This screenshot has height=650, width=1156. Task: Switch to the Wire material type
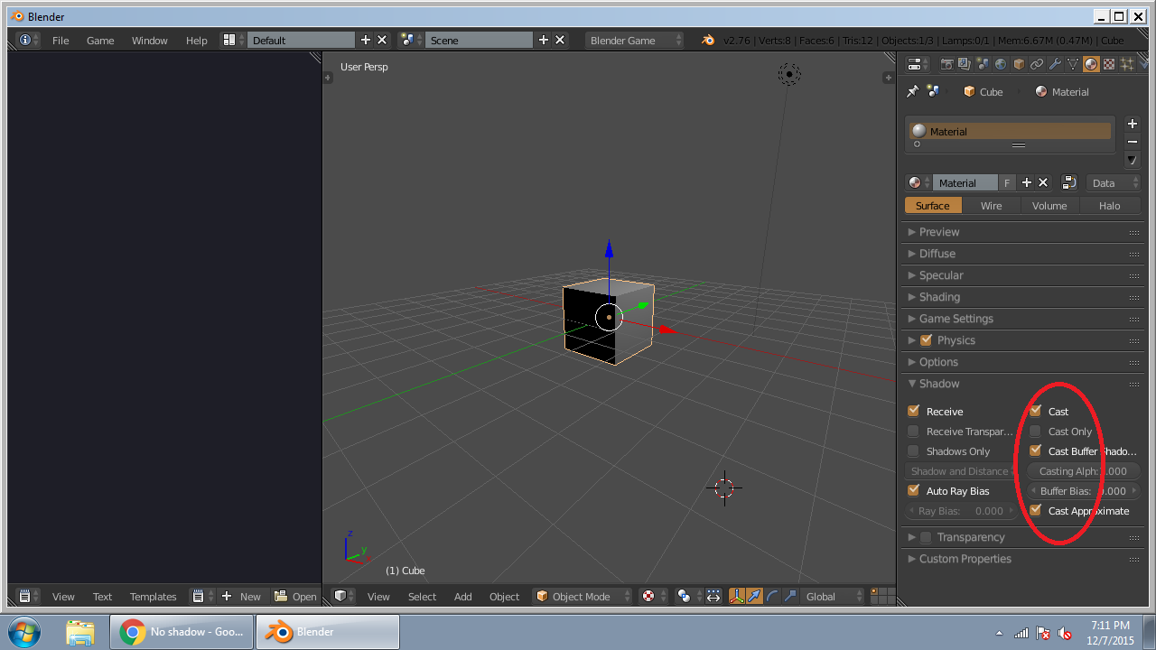(x=992, y=205)
